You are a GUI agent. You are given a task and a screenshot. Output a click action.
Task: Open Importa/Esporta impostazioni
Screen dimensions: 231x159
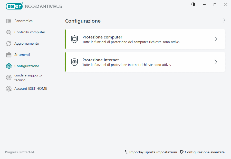(153, 152)
